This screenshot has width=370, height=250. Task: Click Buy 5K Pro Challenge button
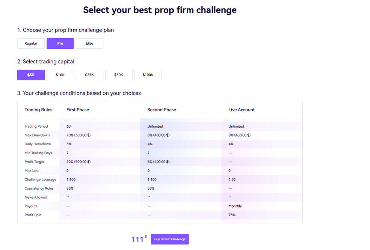[170, 239]
